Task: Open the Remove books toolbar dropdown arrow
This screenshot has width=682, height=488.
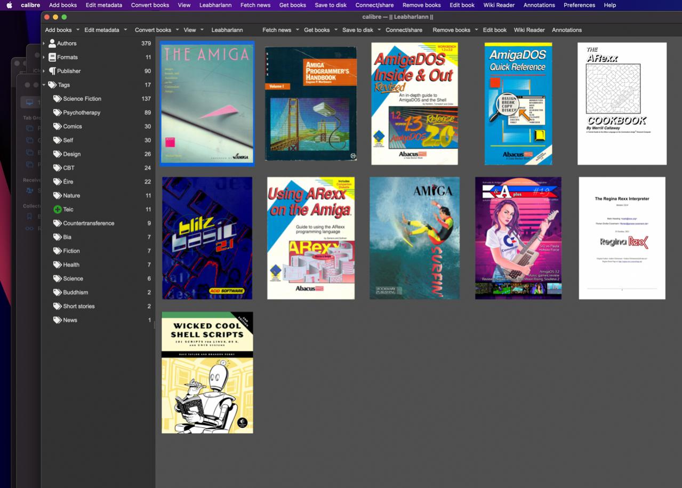Action: (x=476, y=30)
